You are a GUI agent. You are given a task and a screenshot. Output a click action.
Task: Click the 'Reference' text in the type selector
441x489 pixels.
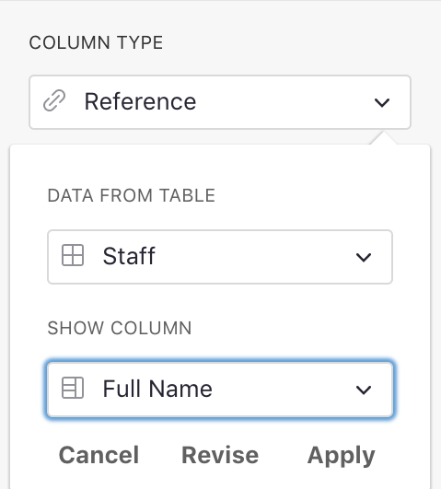(x=140, y=101)
